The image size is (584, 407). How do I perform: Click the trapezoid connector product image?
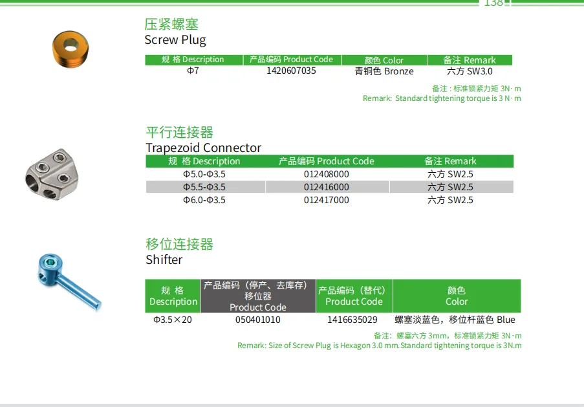51,175
